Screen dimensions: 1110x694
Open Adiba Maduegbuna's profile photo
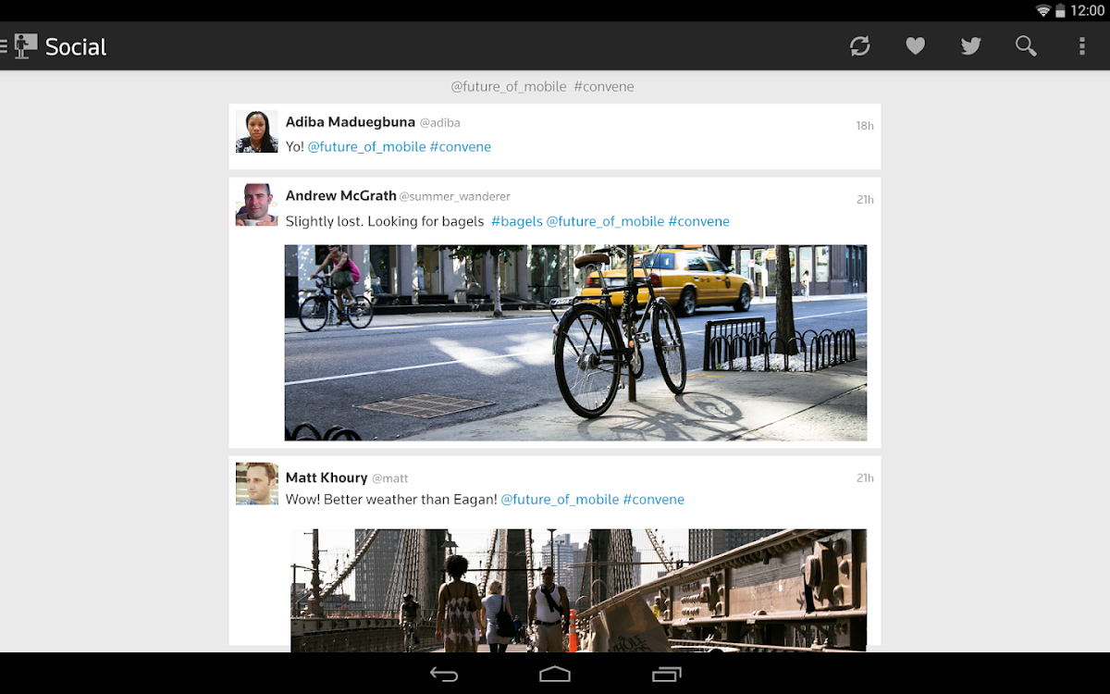pyautogui.click(x=257, y=131)
